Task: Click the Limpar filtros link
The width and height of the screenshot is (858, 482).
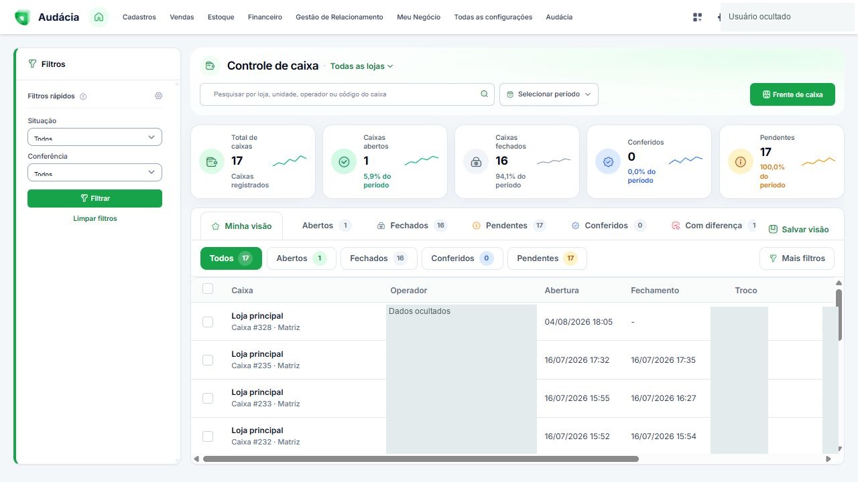Action: coord(95,218)
